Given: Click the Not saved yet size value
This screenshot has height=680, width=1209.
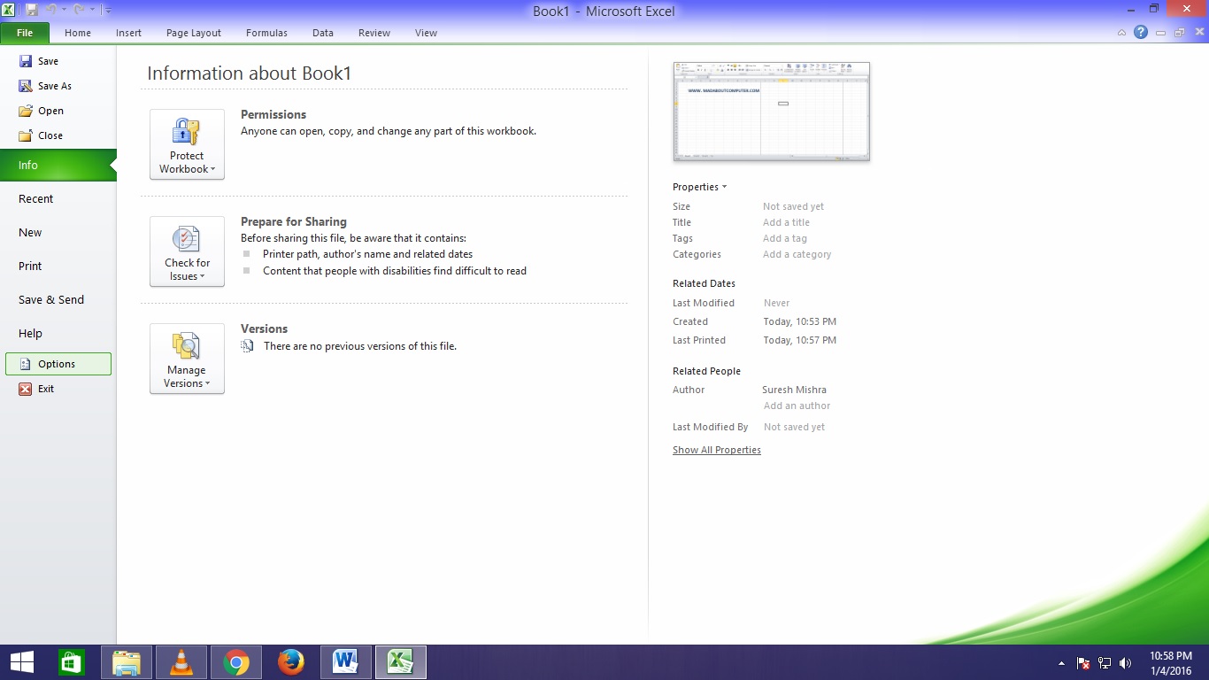Looking at the screenshot, I should click(x=794, y=206).
